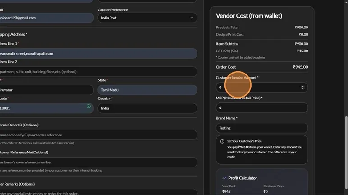Screen dimensions: 348x195
Task: Click the Vendor Cost (from wallet) heading
Action: click(249, 16)
